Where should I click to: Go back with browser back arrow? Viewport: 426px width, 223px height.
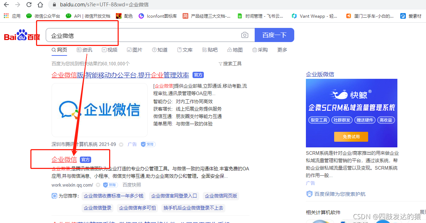[7, 5]
